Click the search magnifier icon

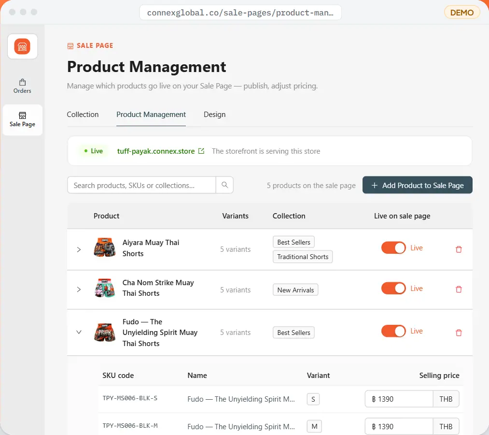click(224, 185)
